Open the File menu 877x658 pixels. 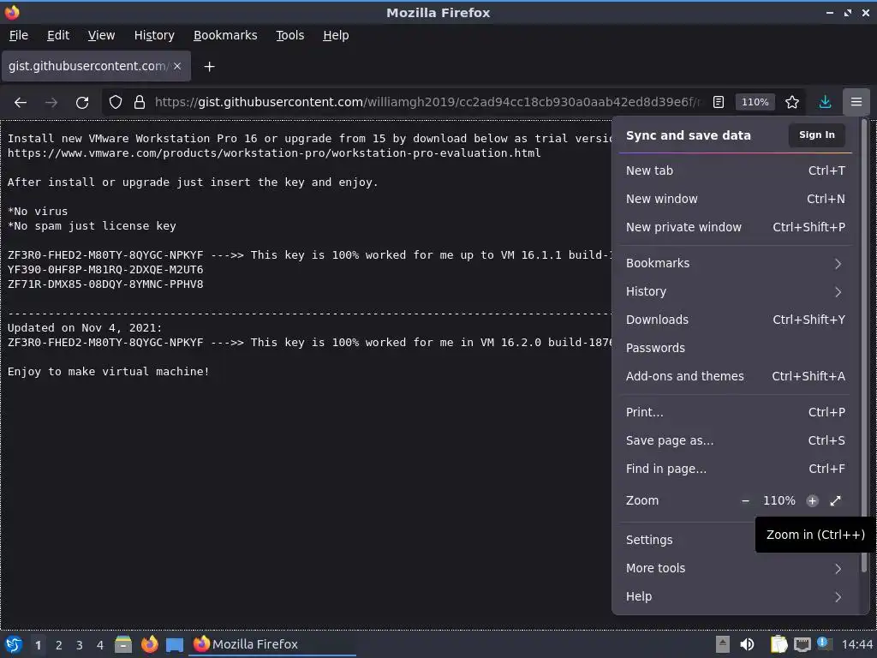point(19,35)
